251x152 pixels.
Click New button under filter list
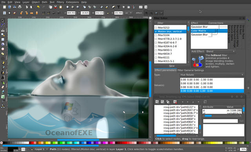pos(172,66)
